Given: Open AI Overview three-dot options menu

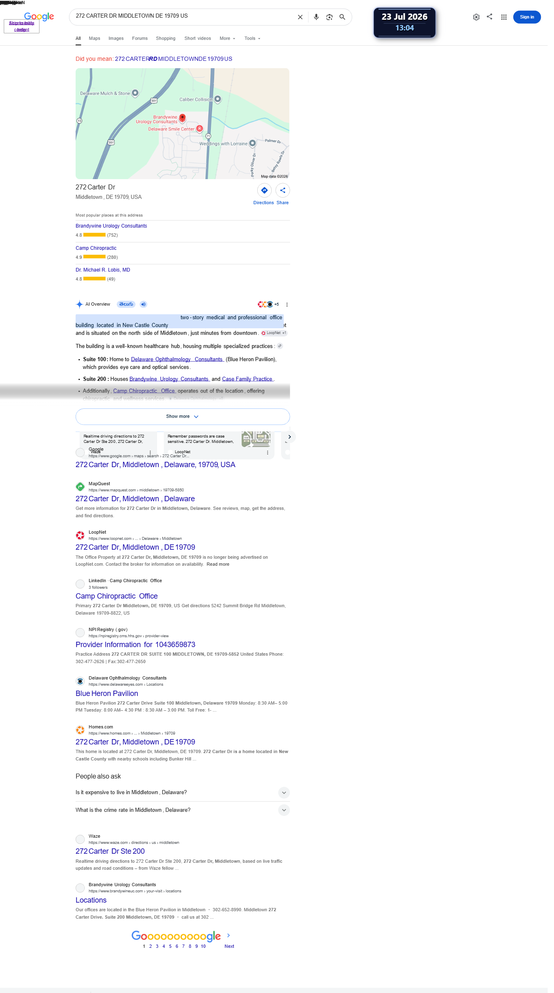Looking at the screenshot, I should tap(287, 305).
